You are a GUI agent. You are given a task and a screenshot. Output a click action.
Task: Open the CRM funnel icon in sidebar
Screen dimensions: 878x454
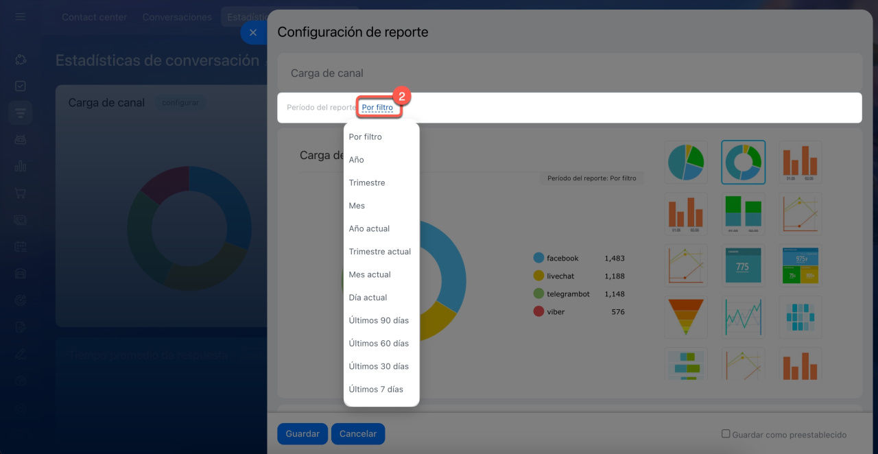[x=21, y=112]
